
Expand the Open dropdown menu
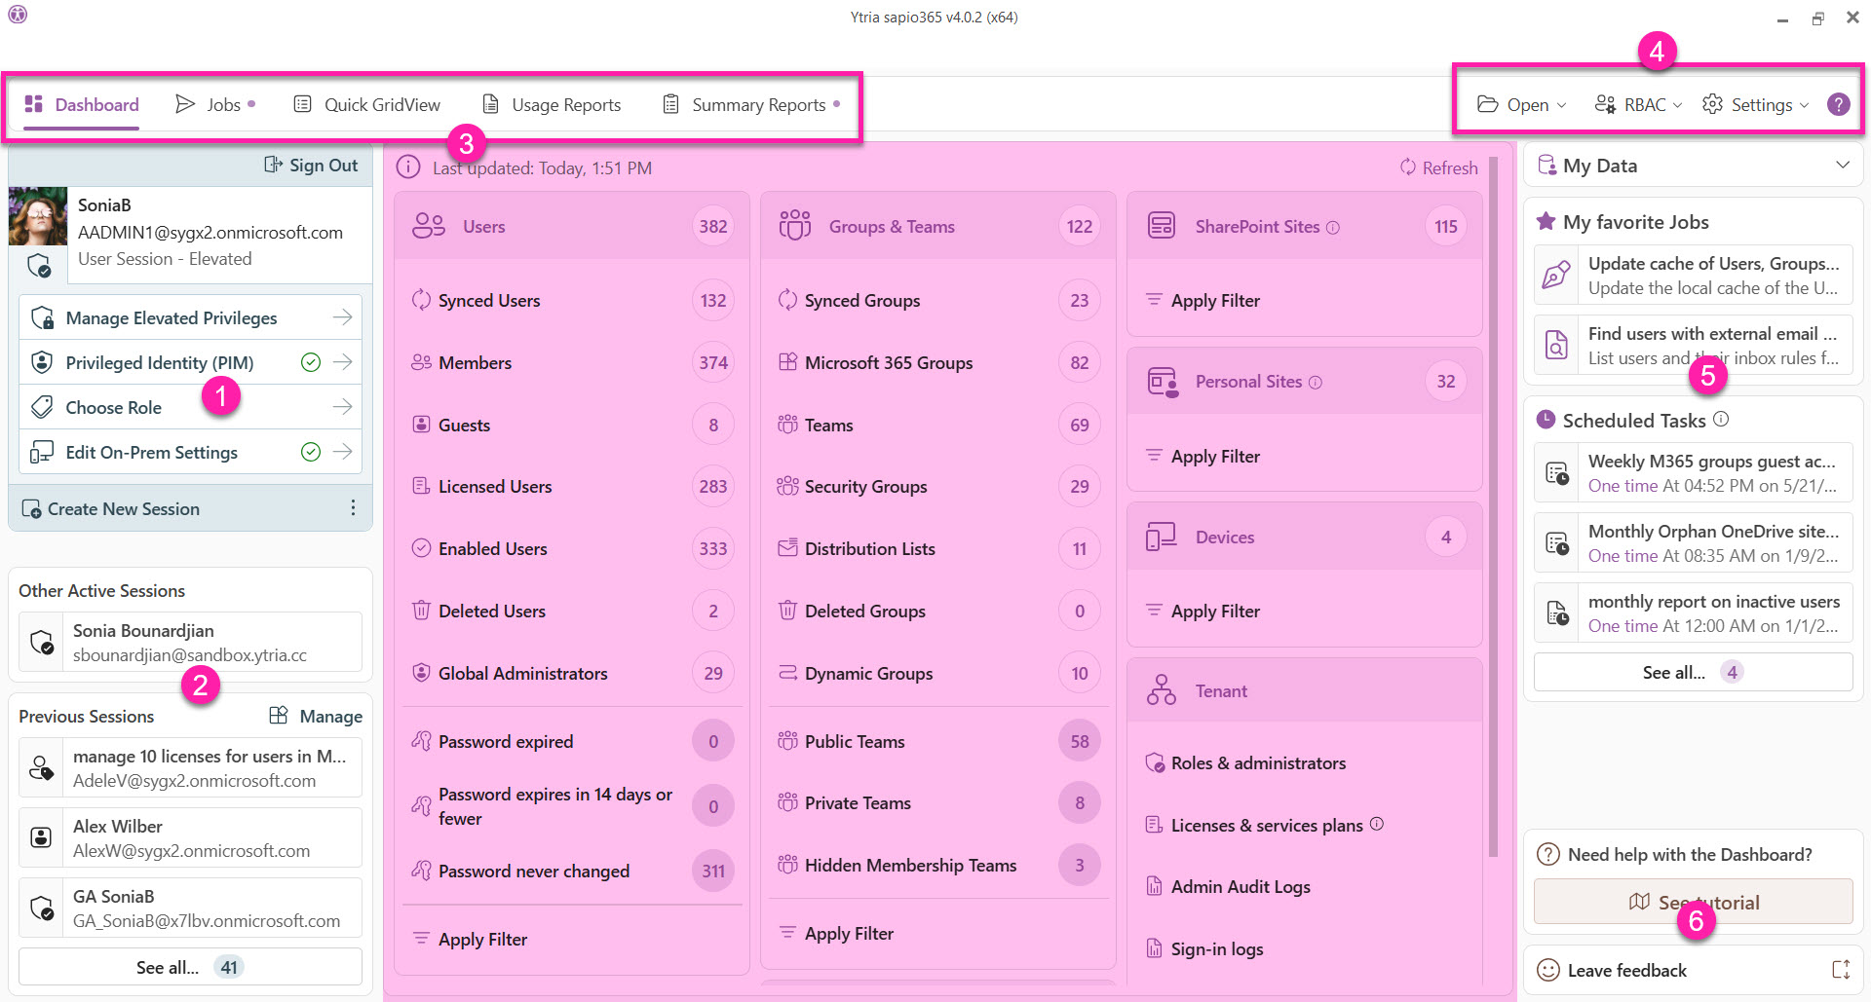pos(1521,104)
